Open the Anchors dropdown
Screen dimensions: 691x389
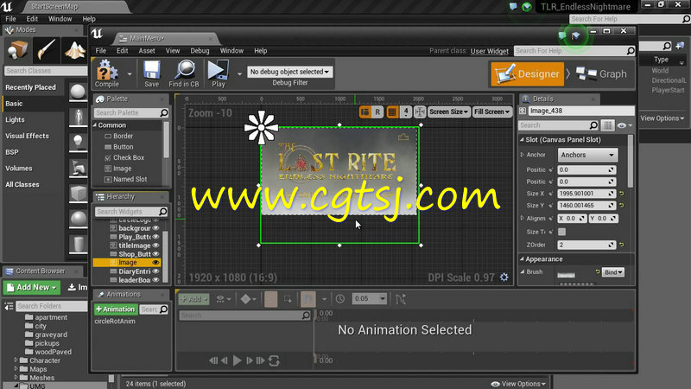(x=587, y=155)
